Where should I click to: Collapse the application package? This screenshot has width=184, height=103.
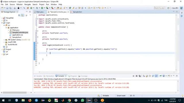coord(6,28)
